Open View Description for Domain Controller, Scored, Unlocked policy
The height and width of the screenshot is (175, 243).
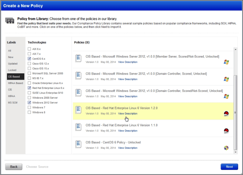click(128, 79)
